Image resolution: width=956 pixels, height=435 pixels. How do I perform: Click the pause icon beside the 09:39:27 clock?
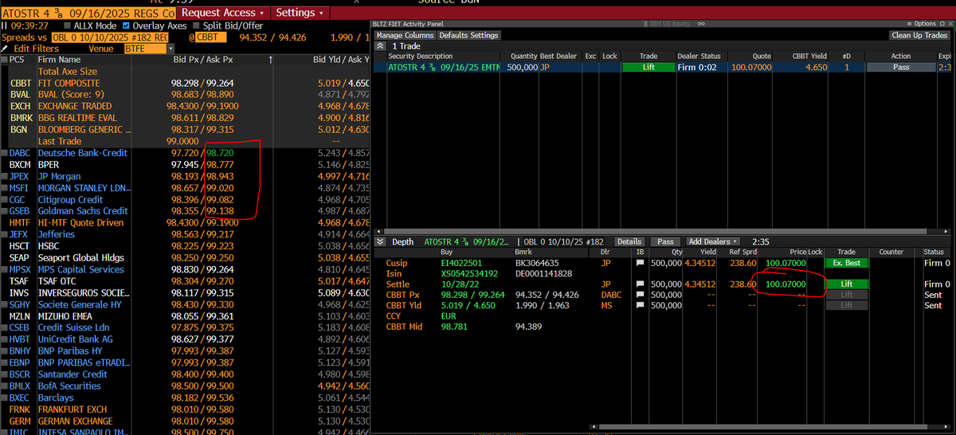(x=3, y=25)
